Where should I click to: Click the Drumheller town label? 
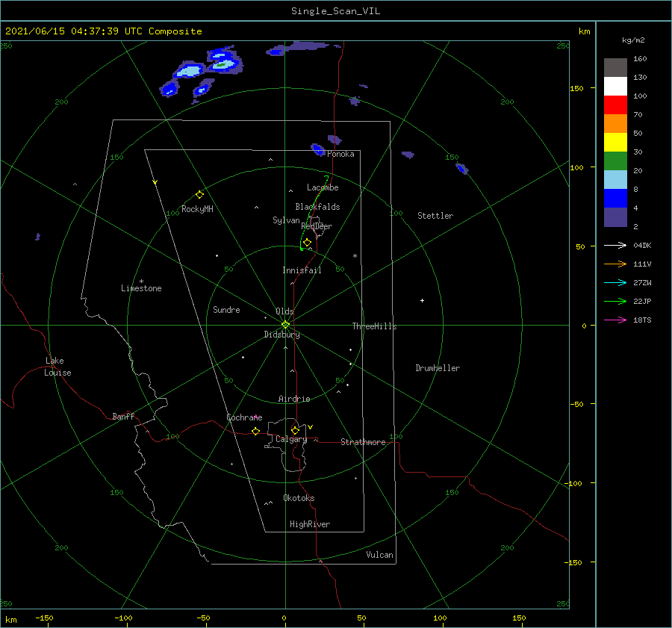438,368
